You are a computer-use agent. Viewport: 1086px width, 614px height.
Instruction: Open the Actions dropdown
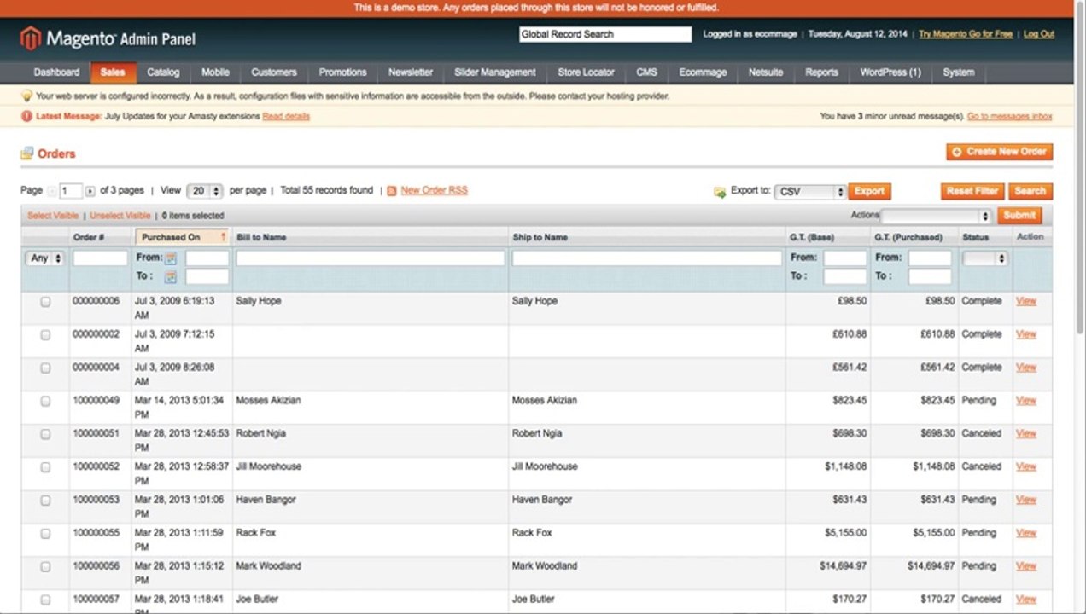tap(937, 216)
